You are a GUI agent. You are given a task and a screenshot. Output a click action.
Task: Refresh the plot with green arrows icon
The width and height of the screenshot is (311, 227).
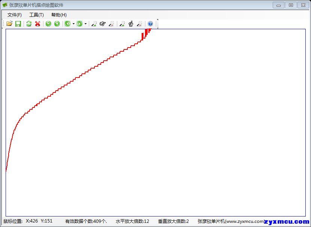pos(29,24)
